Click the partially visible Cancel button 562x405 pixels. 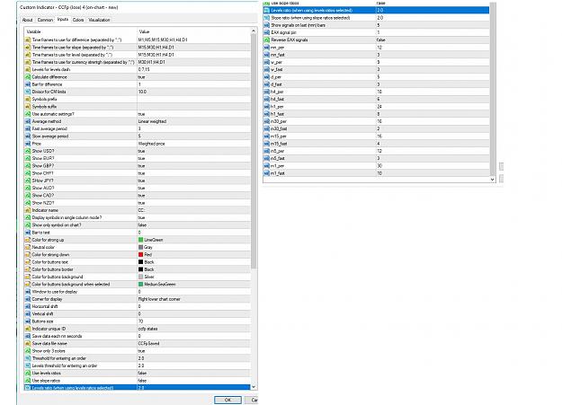pyautogui.click(x=252, y=400)
